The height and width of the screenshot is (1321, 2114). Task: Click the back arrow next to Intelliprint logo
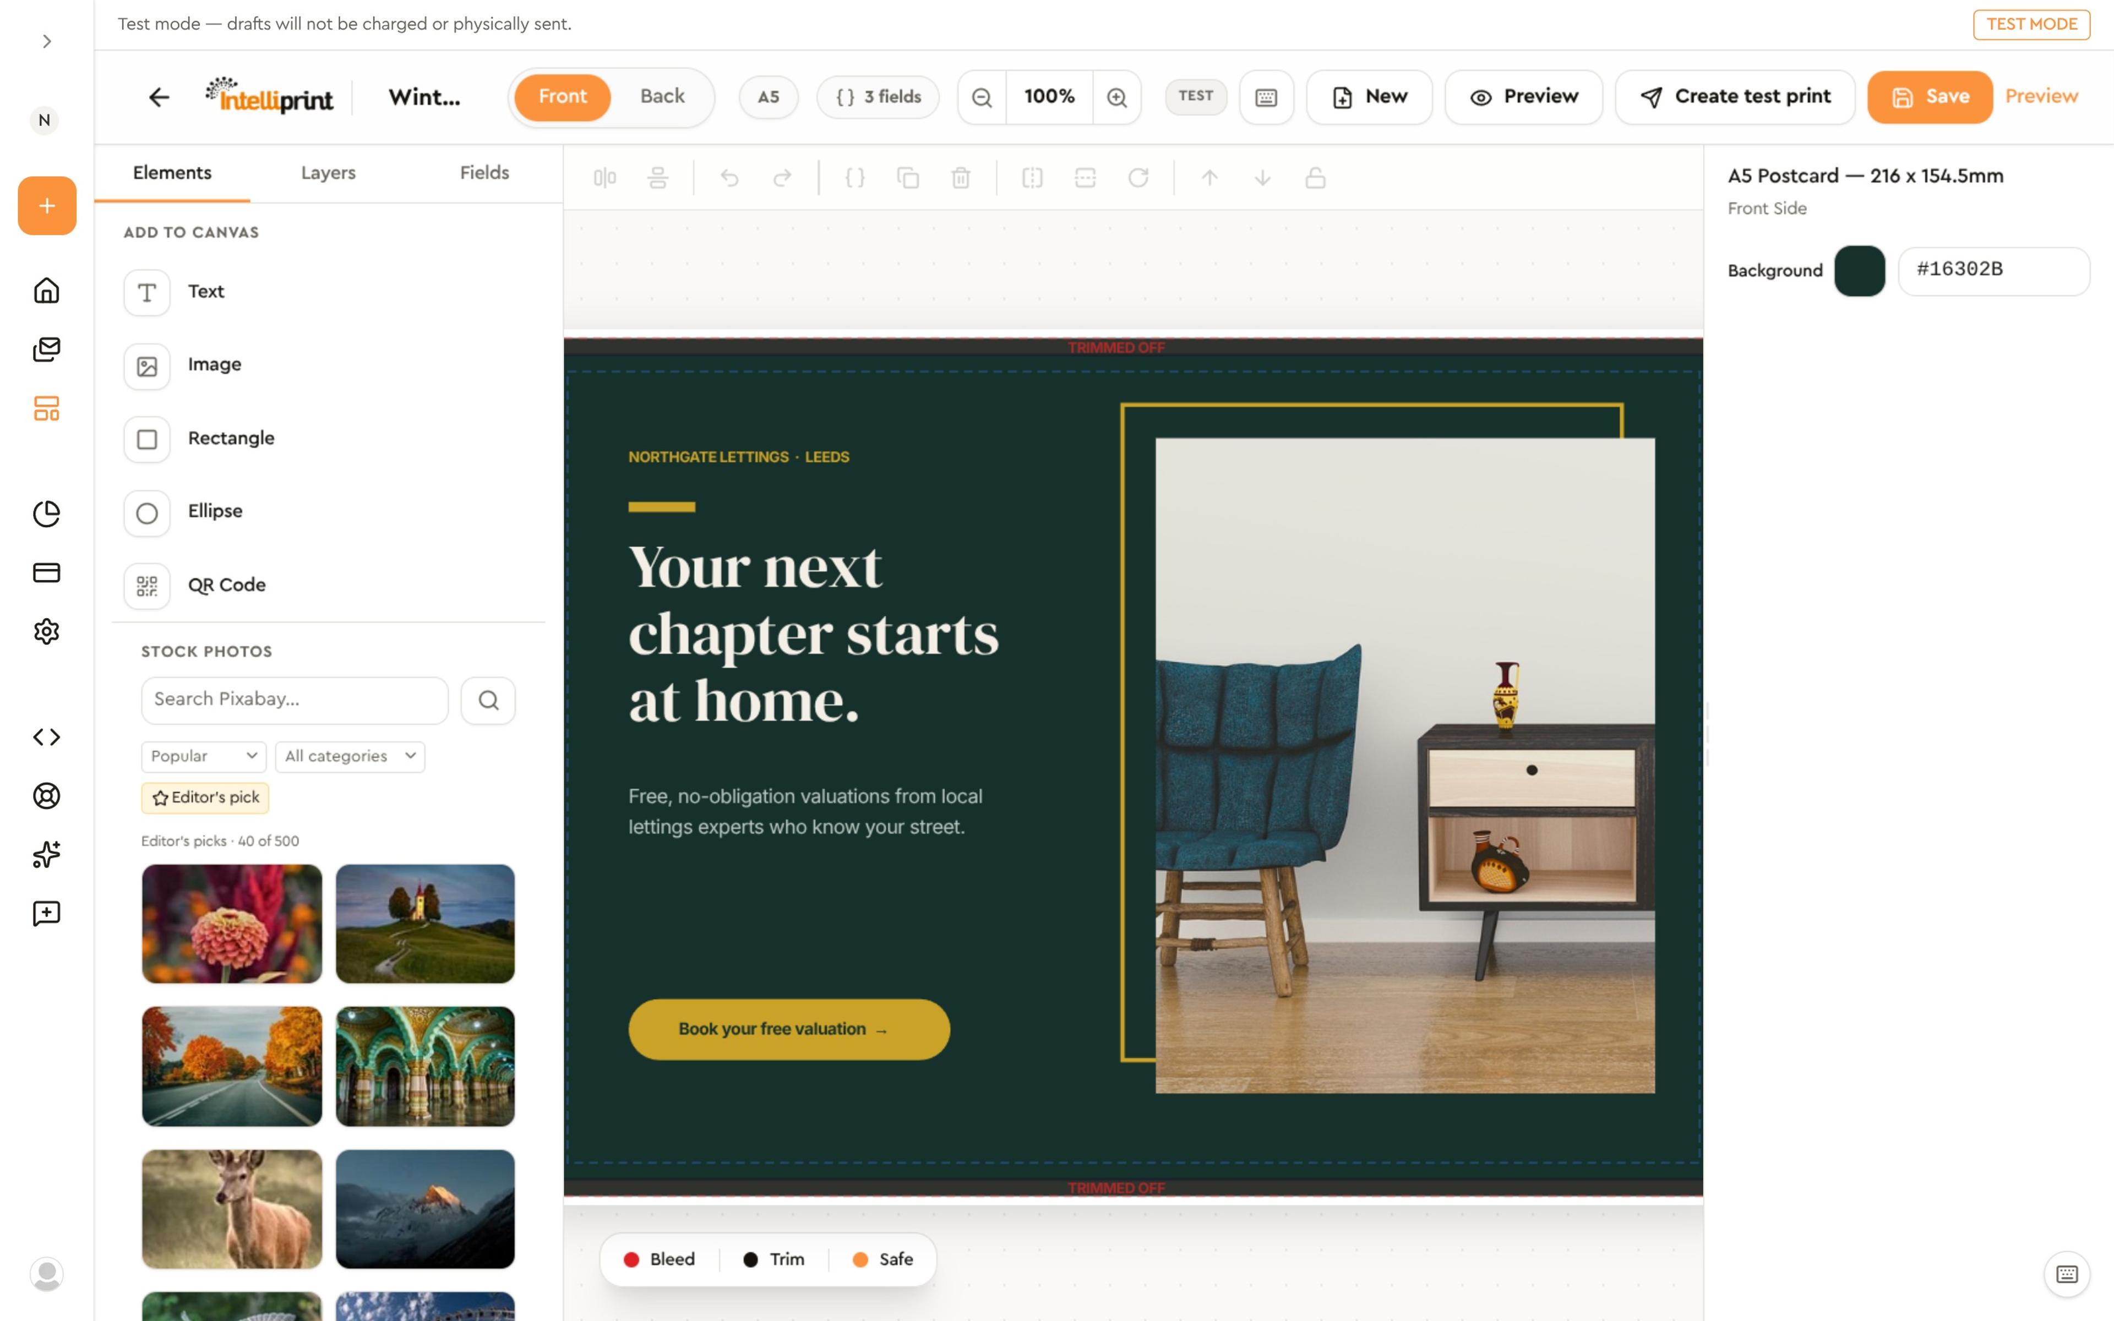pos(158,97)
